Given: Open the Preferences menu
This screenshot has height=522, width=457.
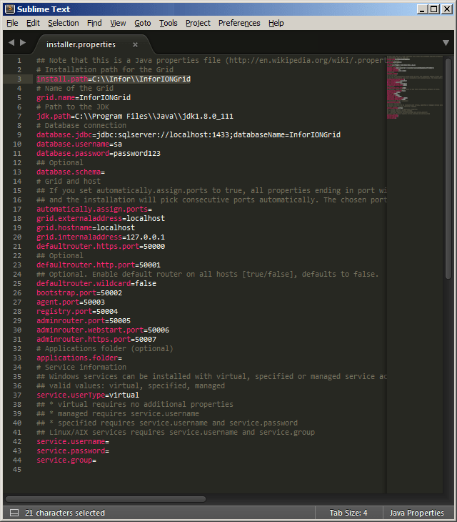Looking at the screenshot, I should (239, 23).
